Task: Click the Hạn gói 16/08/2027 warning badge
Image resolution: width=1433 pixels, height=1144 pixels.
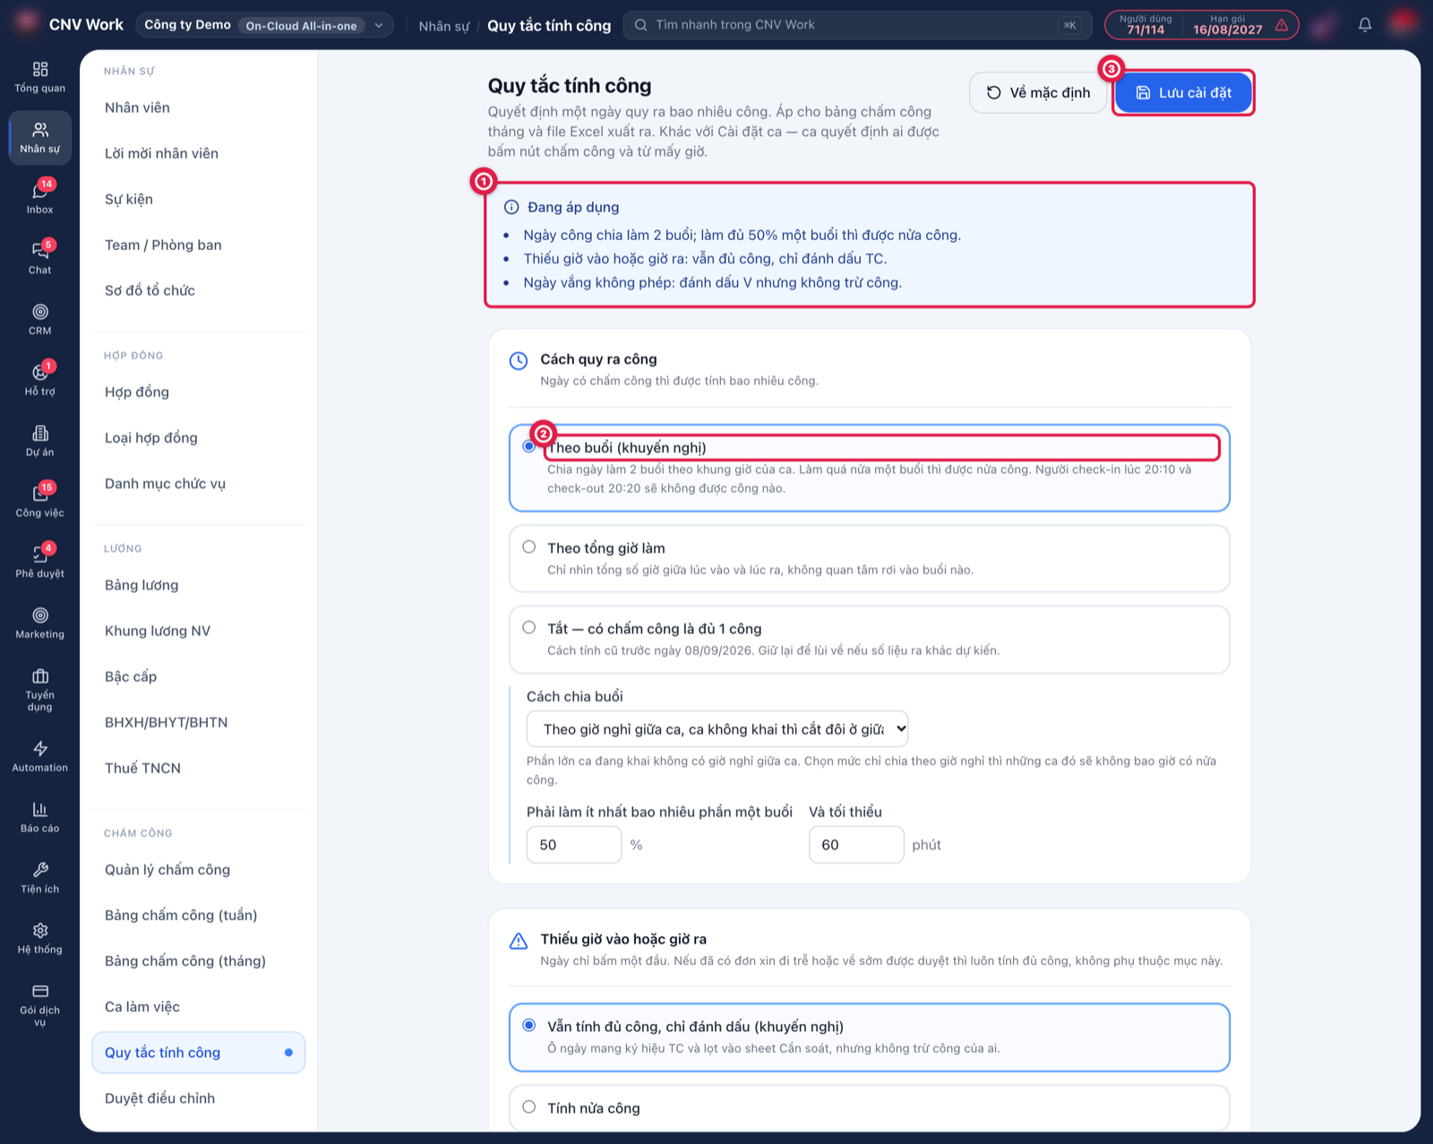Action: pos(1240,25)
